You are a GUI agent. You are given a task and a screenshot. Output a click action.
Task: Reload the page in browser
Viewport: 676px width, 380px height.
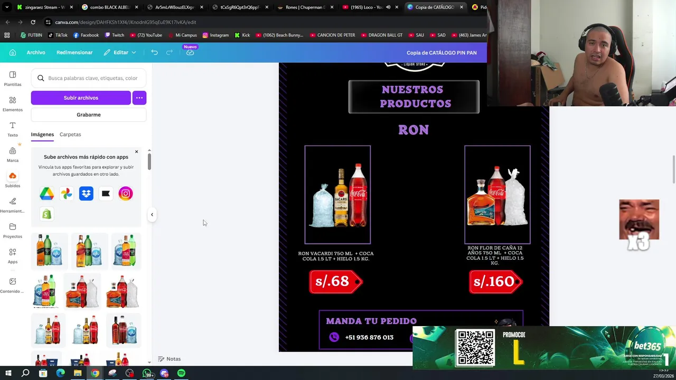[x=33, y=22]
